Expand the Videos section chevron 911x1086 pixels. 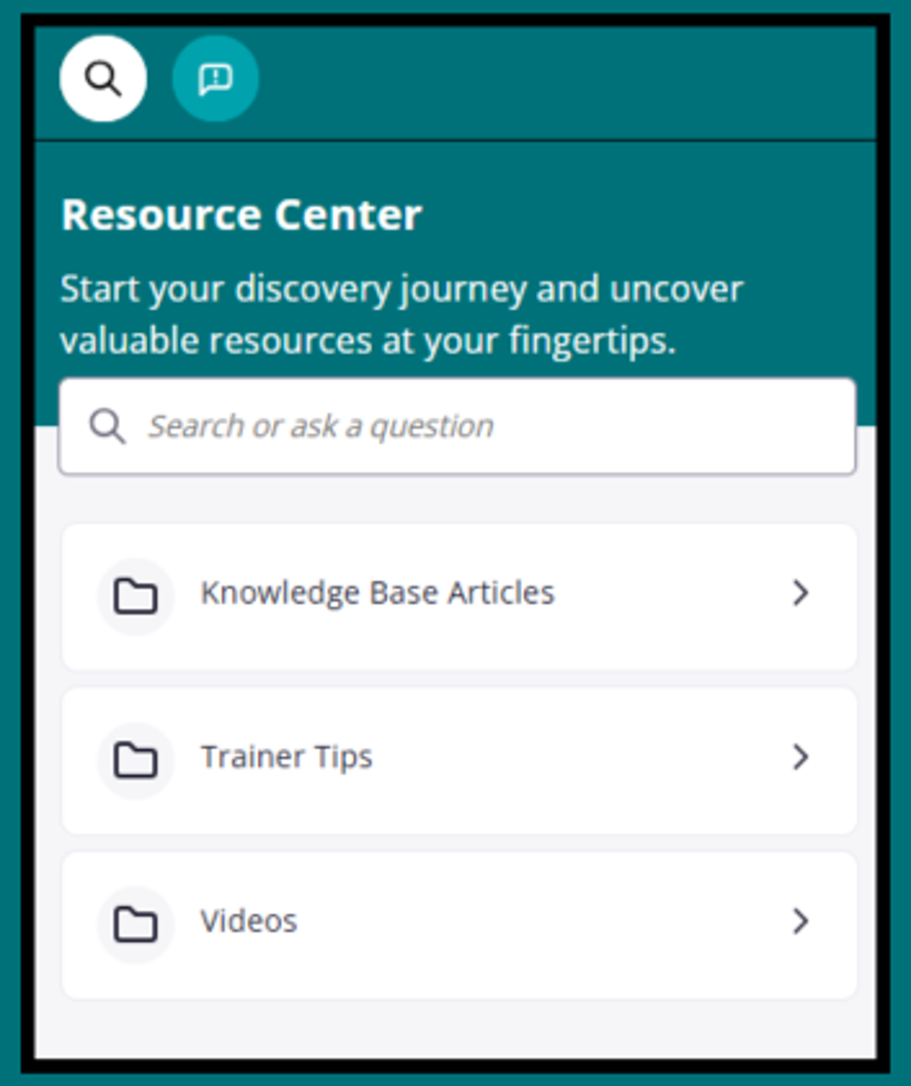pyautogui.click(x=800, y=921)
